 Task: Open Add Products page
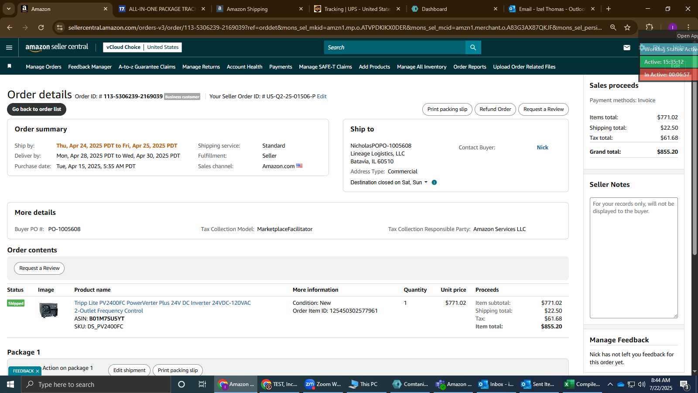[374, 67]
